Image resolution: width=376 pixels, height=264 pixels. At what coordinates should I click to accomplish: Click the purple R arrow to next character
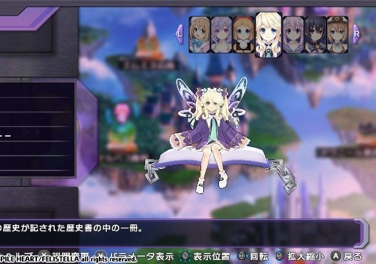357,34
